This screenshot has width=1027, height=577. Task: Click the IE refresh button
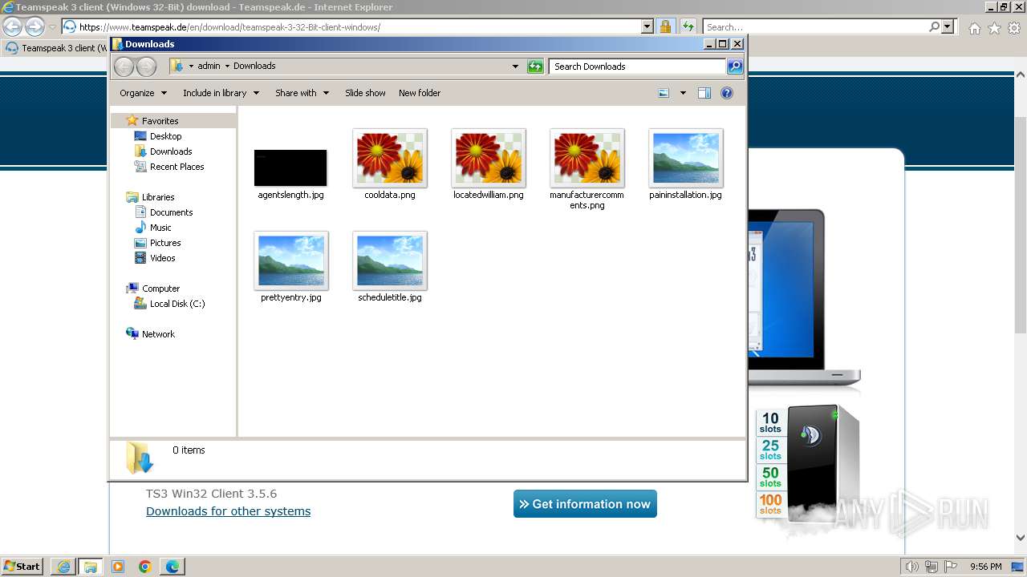pyautogui.click(x=688, y=26)
